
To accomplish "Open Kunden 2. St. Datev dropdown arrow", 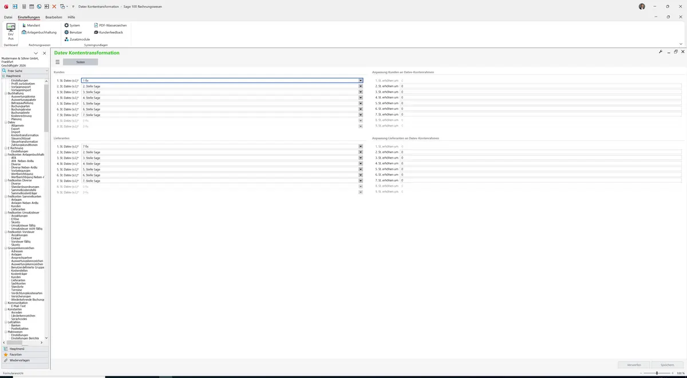I will pyautogui.click(x=361, y=86).
